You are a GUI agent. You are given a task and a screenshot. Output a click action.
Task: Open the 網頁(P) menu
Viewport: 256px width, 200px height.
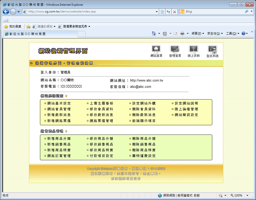point(198,33)
